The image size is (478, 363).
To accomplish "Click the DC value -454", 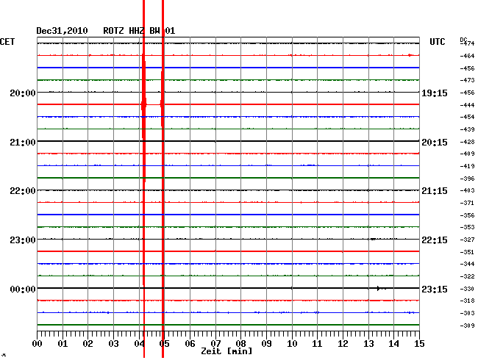I will coord(467,118).
